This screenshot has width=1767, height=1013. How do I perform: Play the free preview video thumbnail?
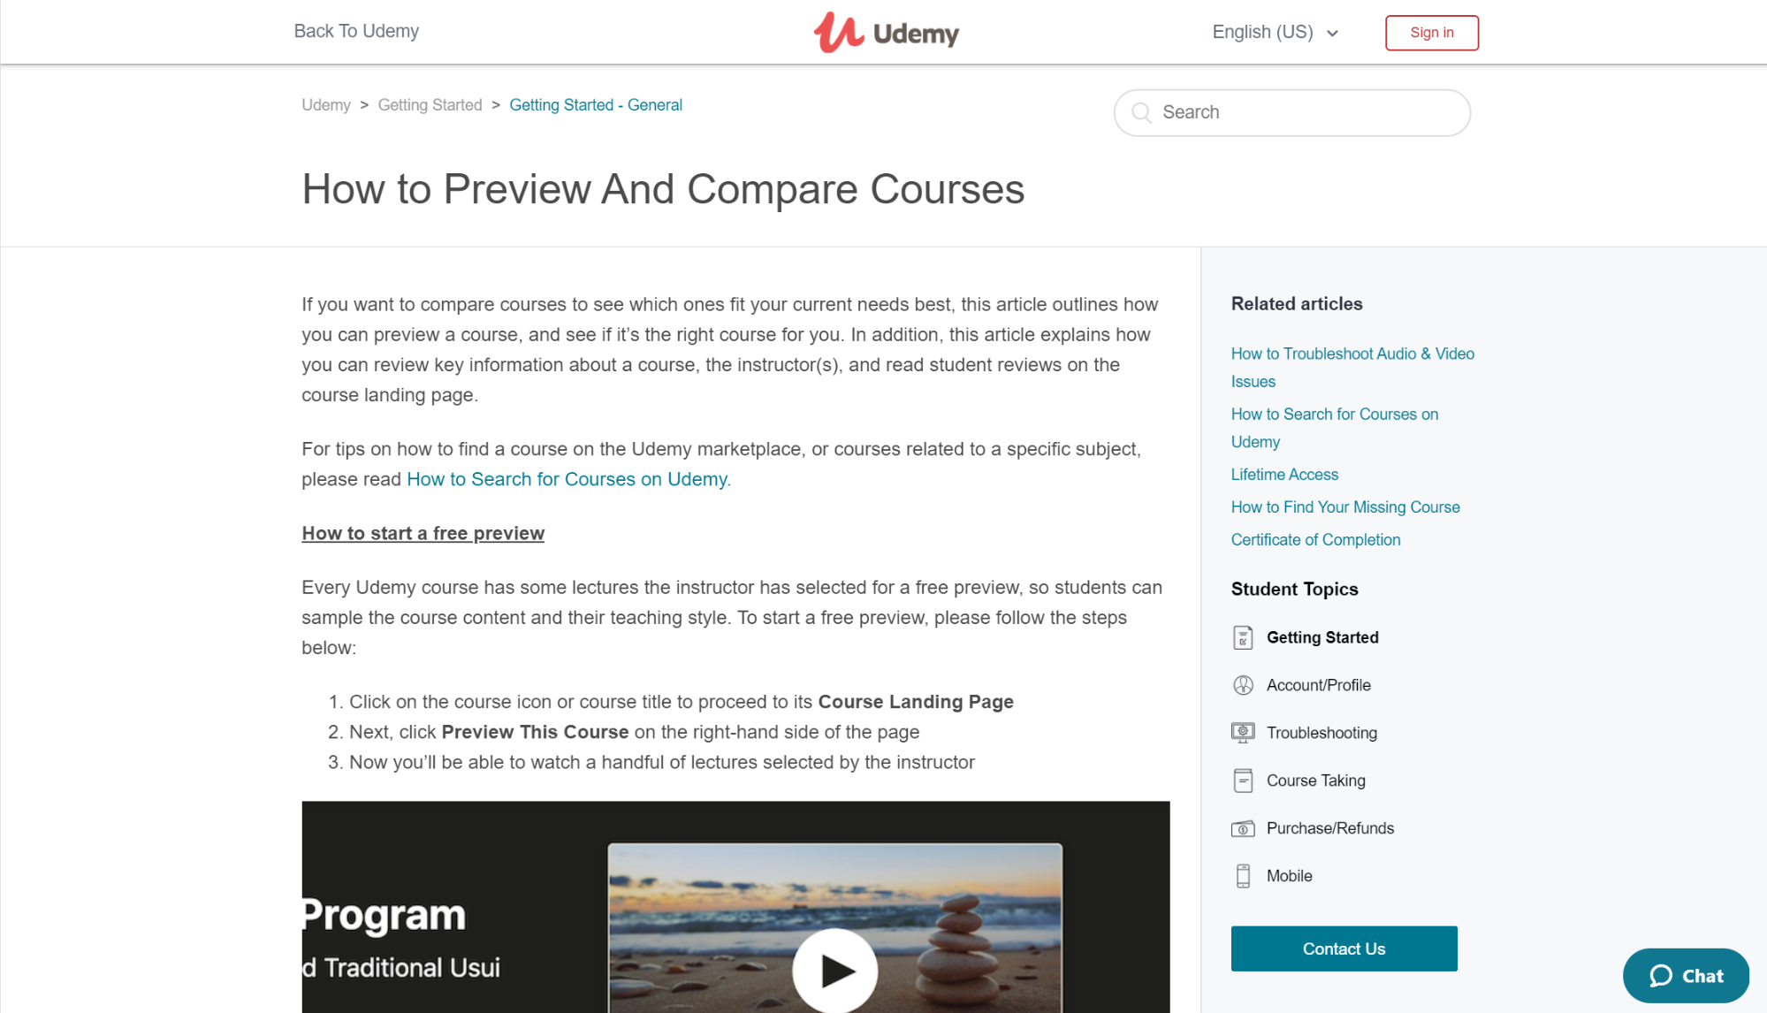coord(835,970)
